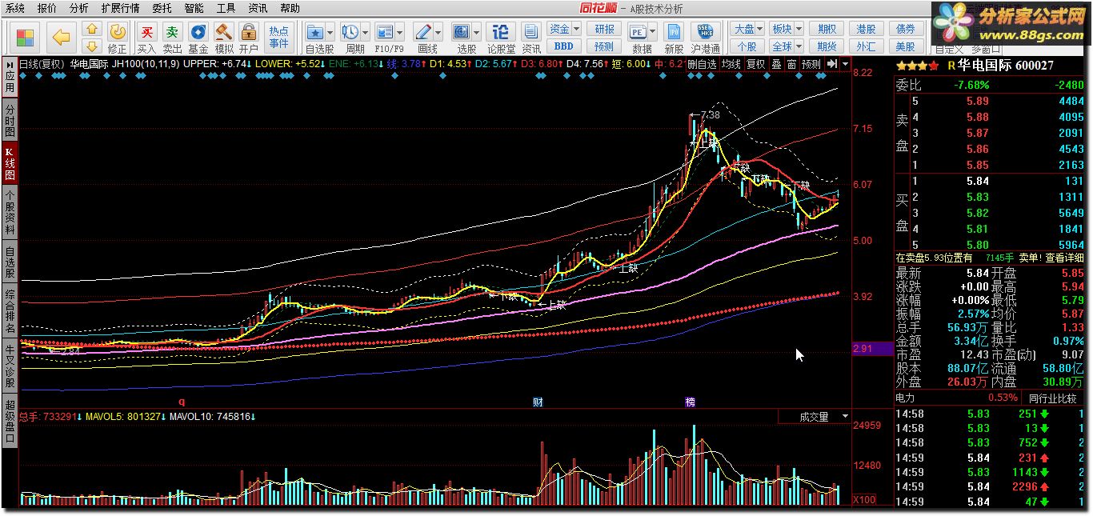Toggle the 窗 window option above chart
The width and height of the screenshot is (1093, 516).
791,64
